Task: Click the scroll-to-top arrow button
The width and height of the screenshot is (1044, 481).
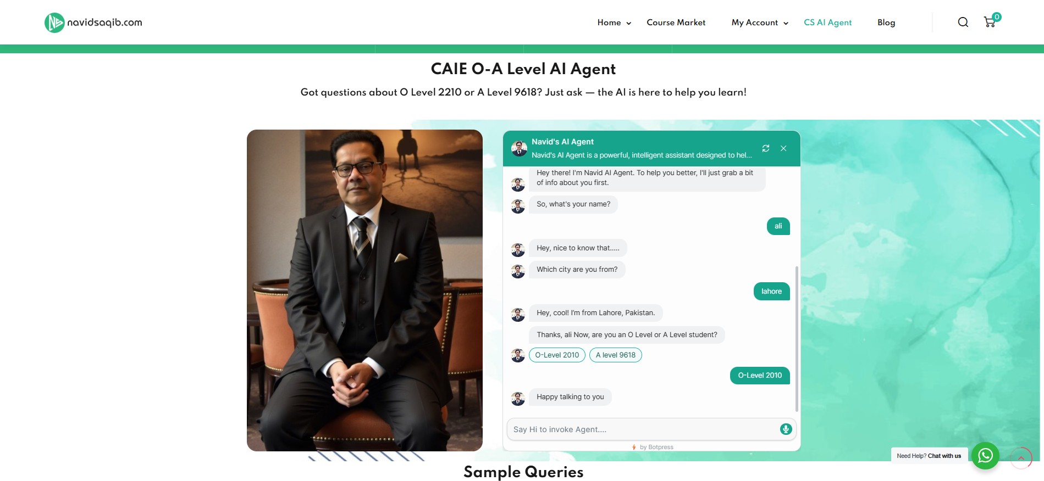Action: (1021, 458)
